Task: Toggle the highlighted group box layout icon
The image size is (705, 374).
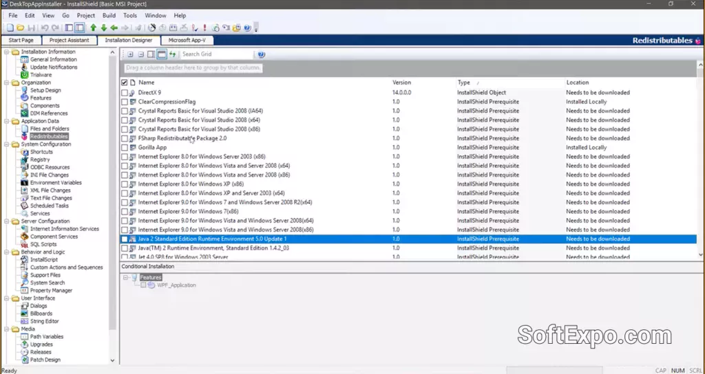Action: pos(161,54)
